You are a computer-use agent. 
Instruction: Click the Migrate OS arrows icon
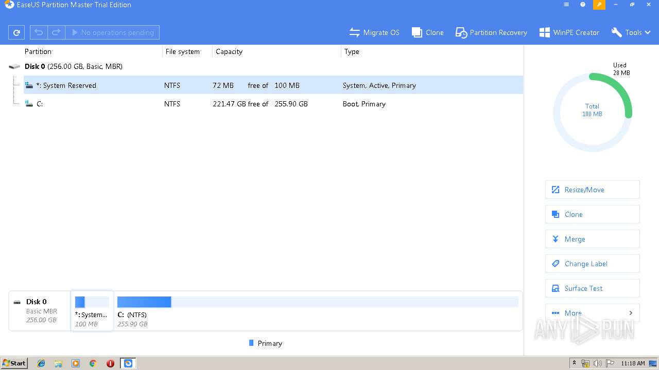click(x=354, y=32)
